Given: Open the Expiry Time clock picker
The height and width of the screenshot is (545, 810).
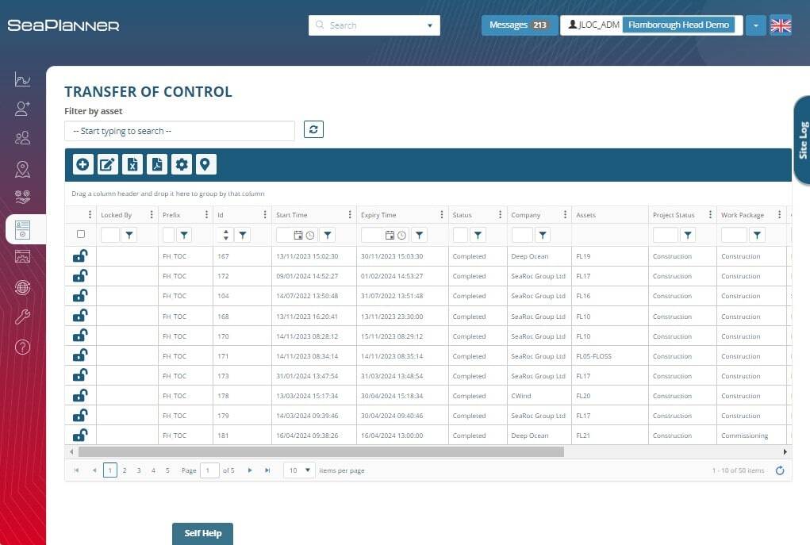Looking at the screenshot, I should (402, 235).
